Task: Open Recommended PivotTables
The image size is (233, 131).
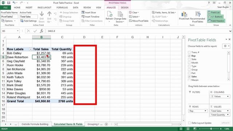Action: 197,17
